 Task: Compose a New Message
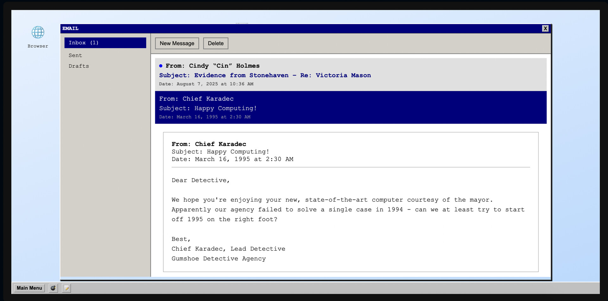coord(177,43)
